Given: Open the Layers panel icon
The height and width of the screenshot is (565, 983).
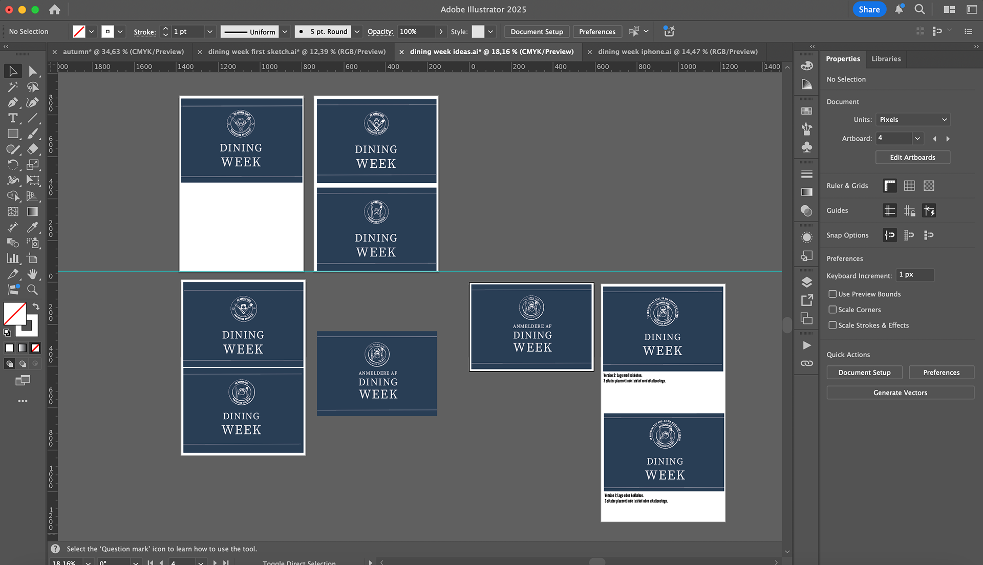Looking at the screenshot, I should click(x=806, y=282).
